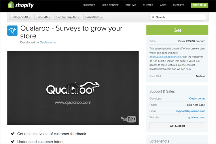
Task: Open the Experts nav link
Action: click(179, 5)
